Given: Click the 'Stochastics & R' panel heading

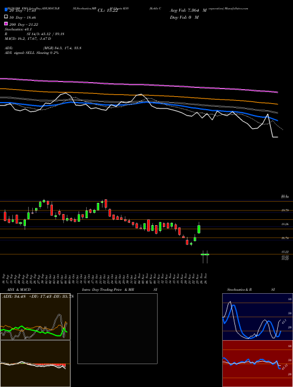Looking at the screenshot, I should pos(240,290).
